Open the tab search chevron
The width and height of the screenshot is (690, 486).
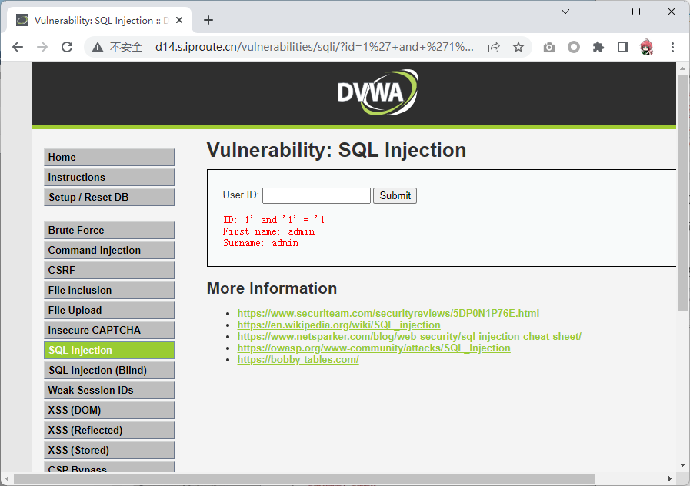pos(565,12)
